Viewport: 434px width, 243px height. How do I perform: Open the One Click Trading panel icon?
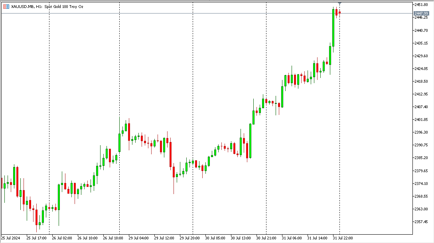tap(6, 7)
